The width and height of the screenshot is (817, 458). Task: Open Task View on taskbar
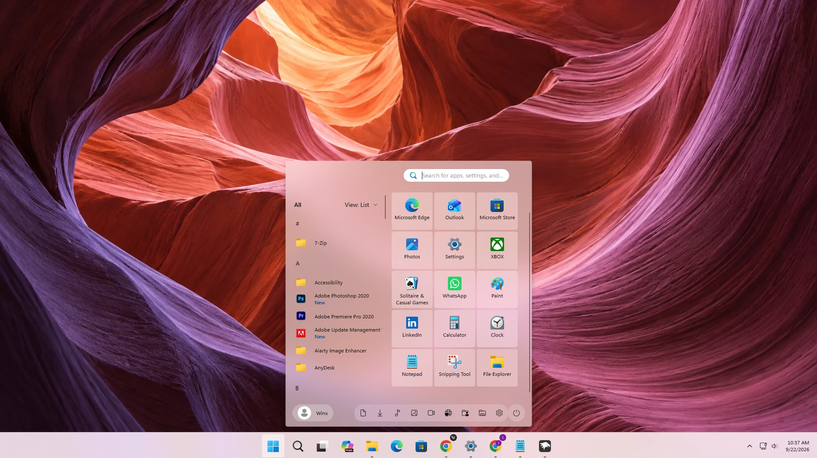pyautogui.click(x=322, y=446)
